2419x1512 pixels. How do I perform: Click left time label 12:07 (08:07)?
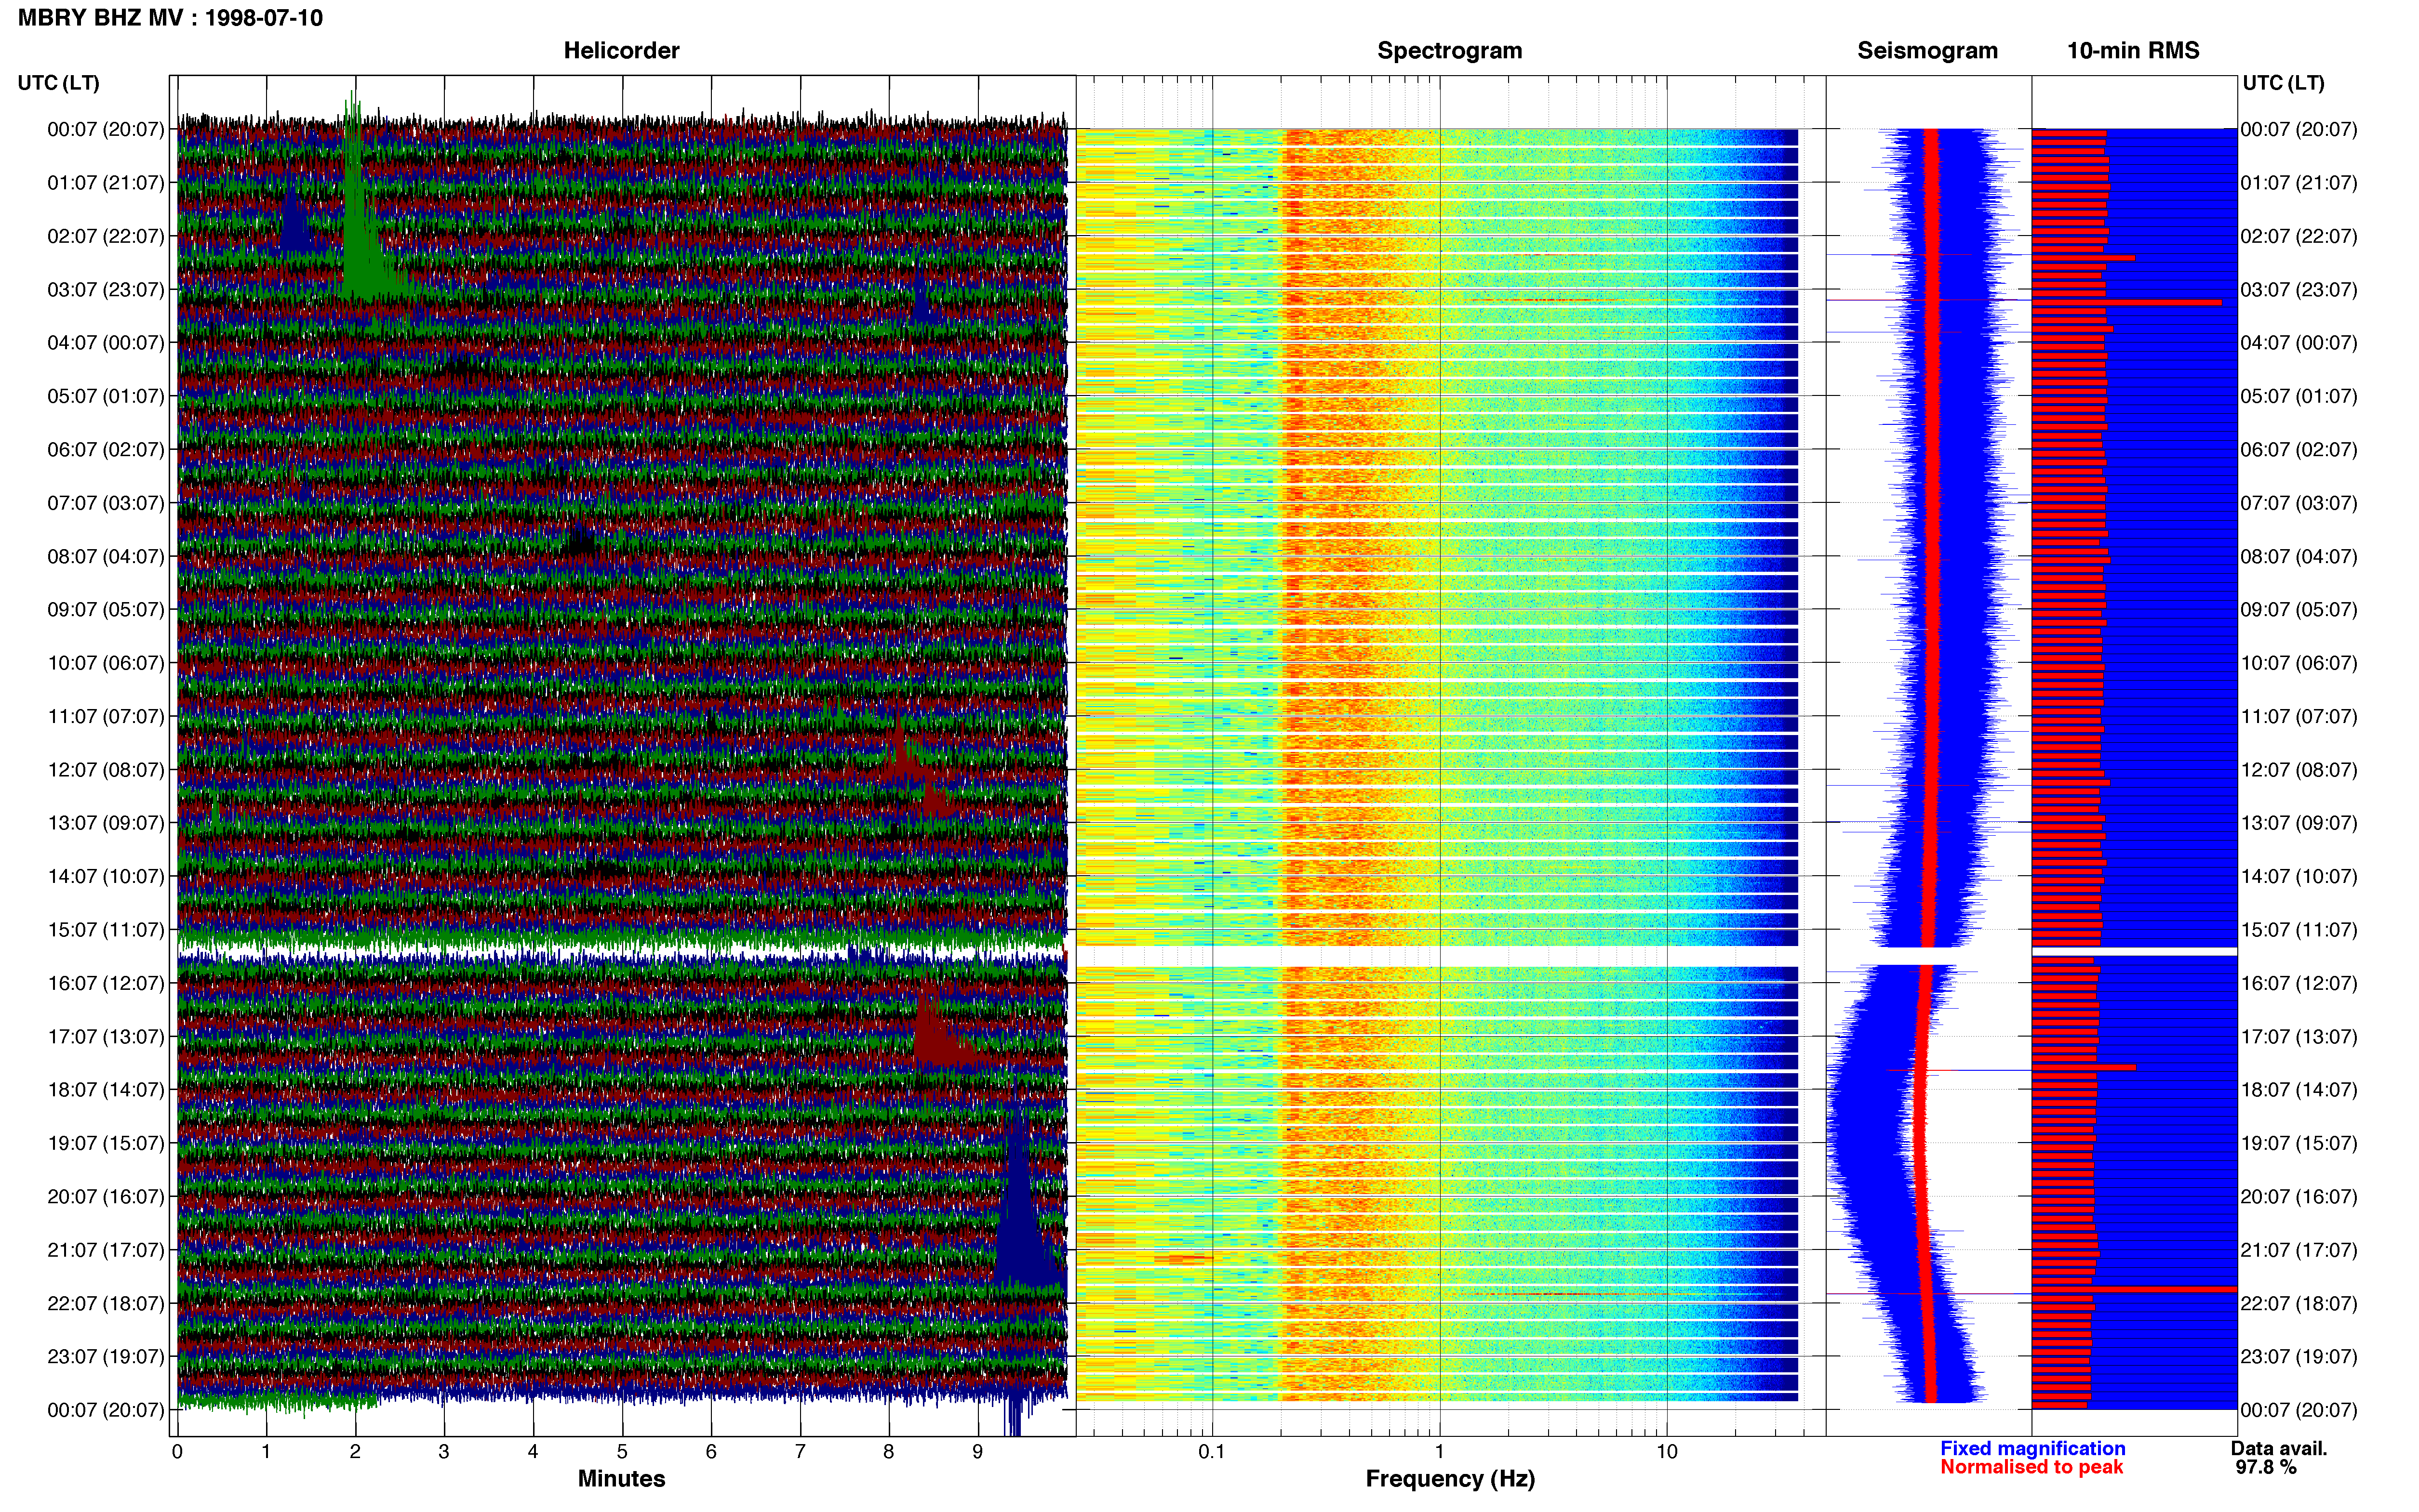(106, 770)
